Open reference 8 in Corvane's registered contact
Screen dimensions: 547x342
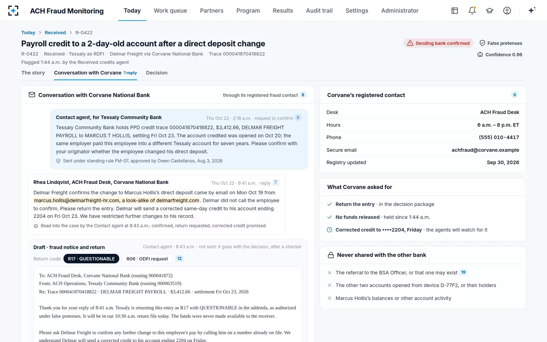tap(515, 95)
